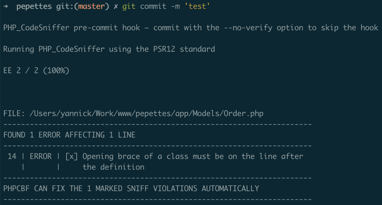Click the 'EE' progress indicator
This screenshot has width=382, height=205.
(x=8, y=71)
